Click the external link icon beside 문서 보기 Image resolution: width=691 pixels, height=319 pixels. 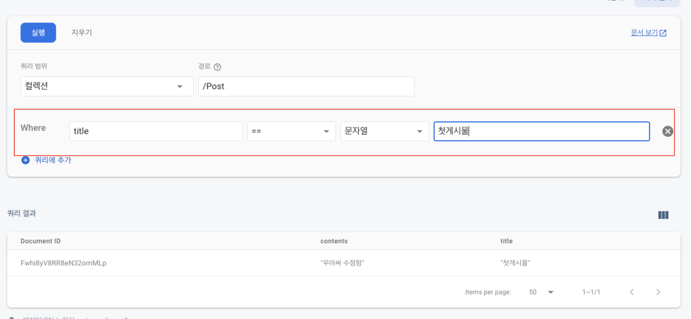tap(663, 33)
